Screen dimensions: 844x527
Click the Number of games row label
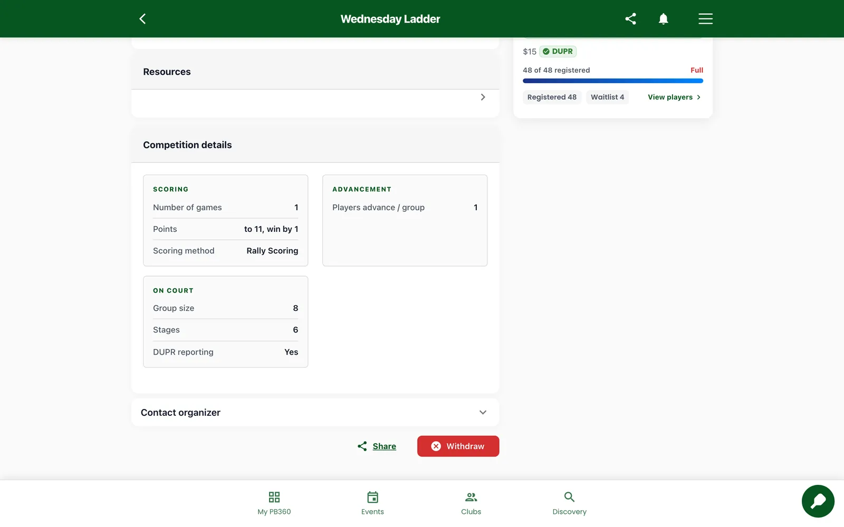click(x=187, y=208)
